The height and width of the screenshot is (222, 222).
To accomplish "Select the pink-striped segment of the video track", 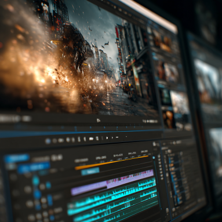I will 130,179.
